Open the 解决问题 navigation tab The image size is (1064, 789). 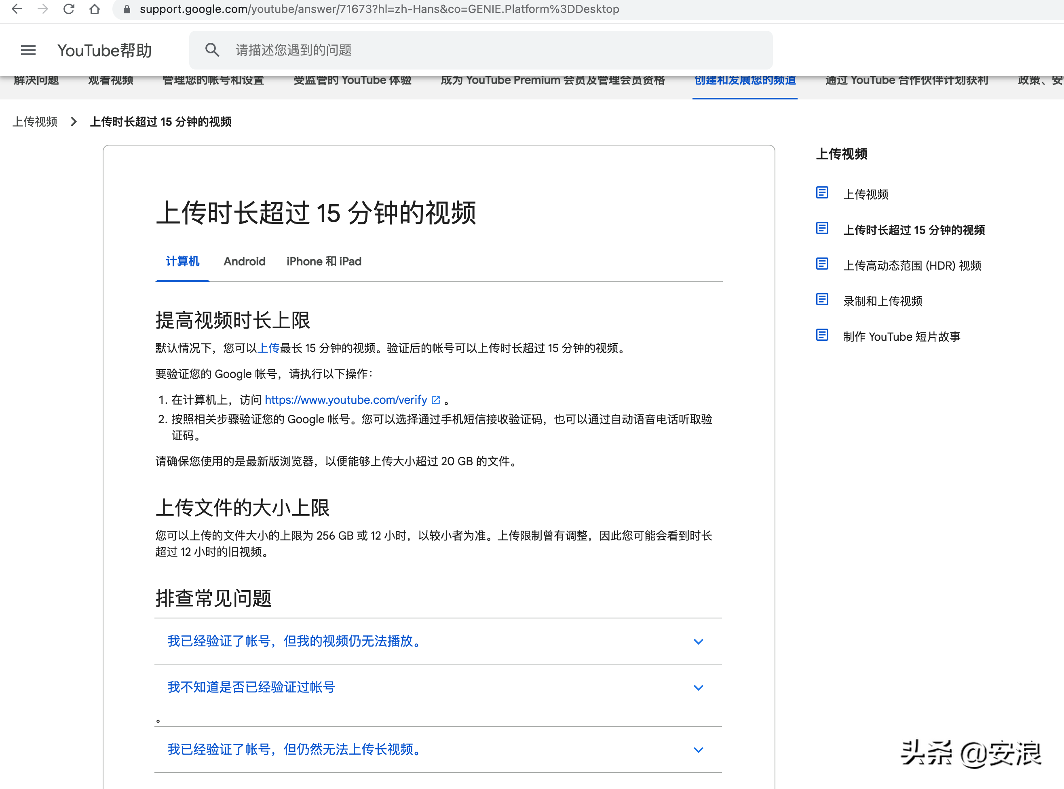pyautogui.click(x=36, y=80)
